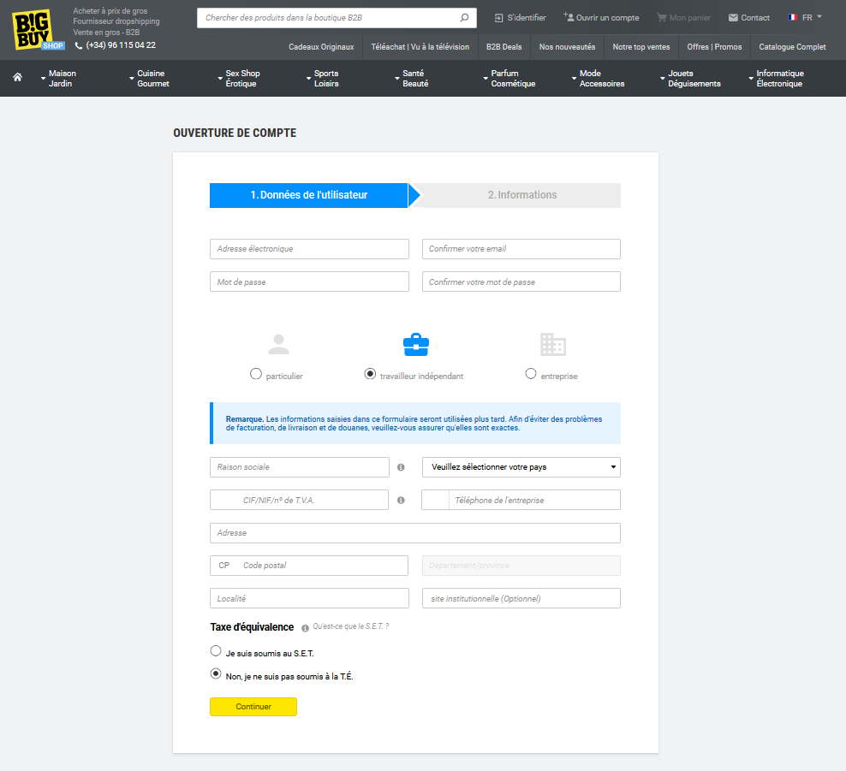Open B2B Deals menu item

tap(504, 47)
